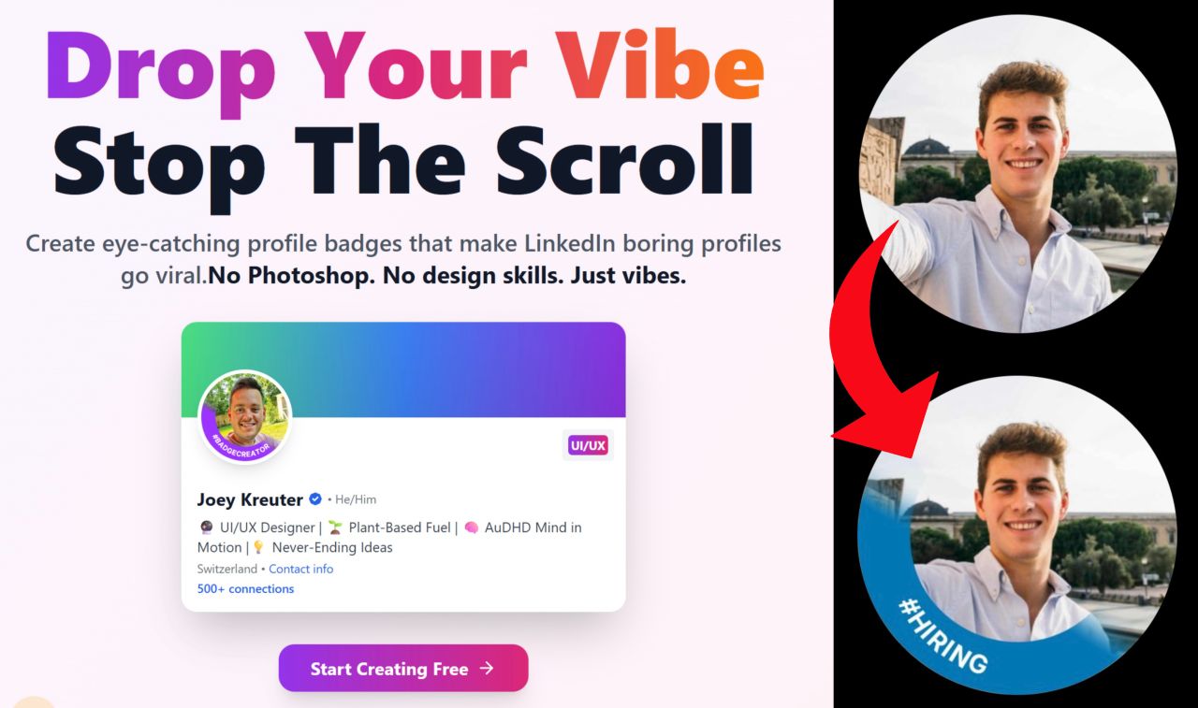The height and width of the screenshot is (708, 1198).
Task: Click the Start Creating Free button
Action: point(403,668)
